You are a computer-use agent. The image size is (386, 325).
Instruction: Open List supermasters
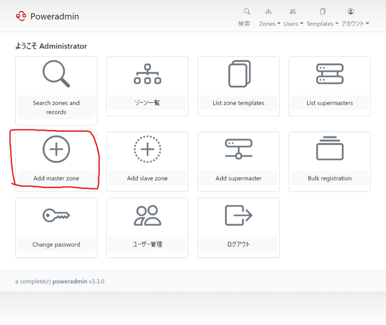click(x=330, y=103)
